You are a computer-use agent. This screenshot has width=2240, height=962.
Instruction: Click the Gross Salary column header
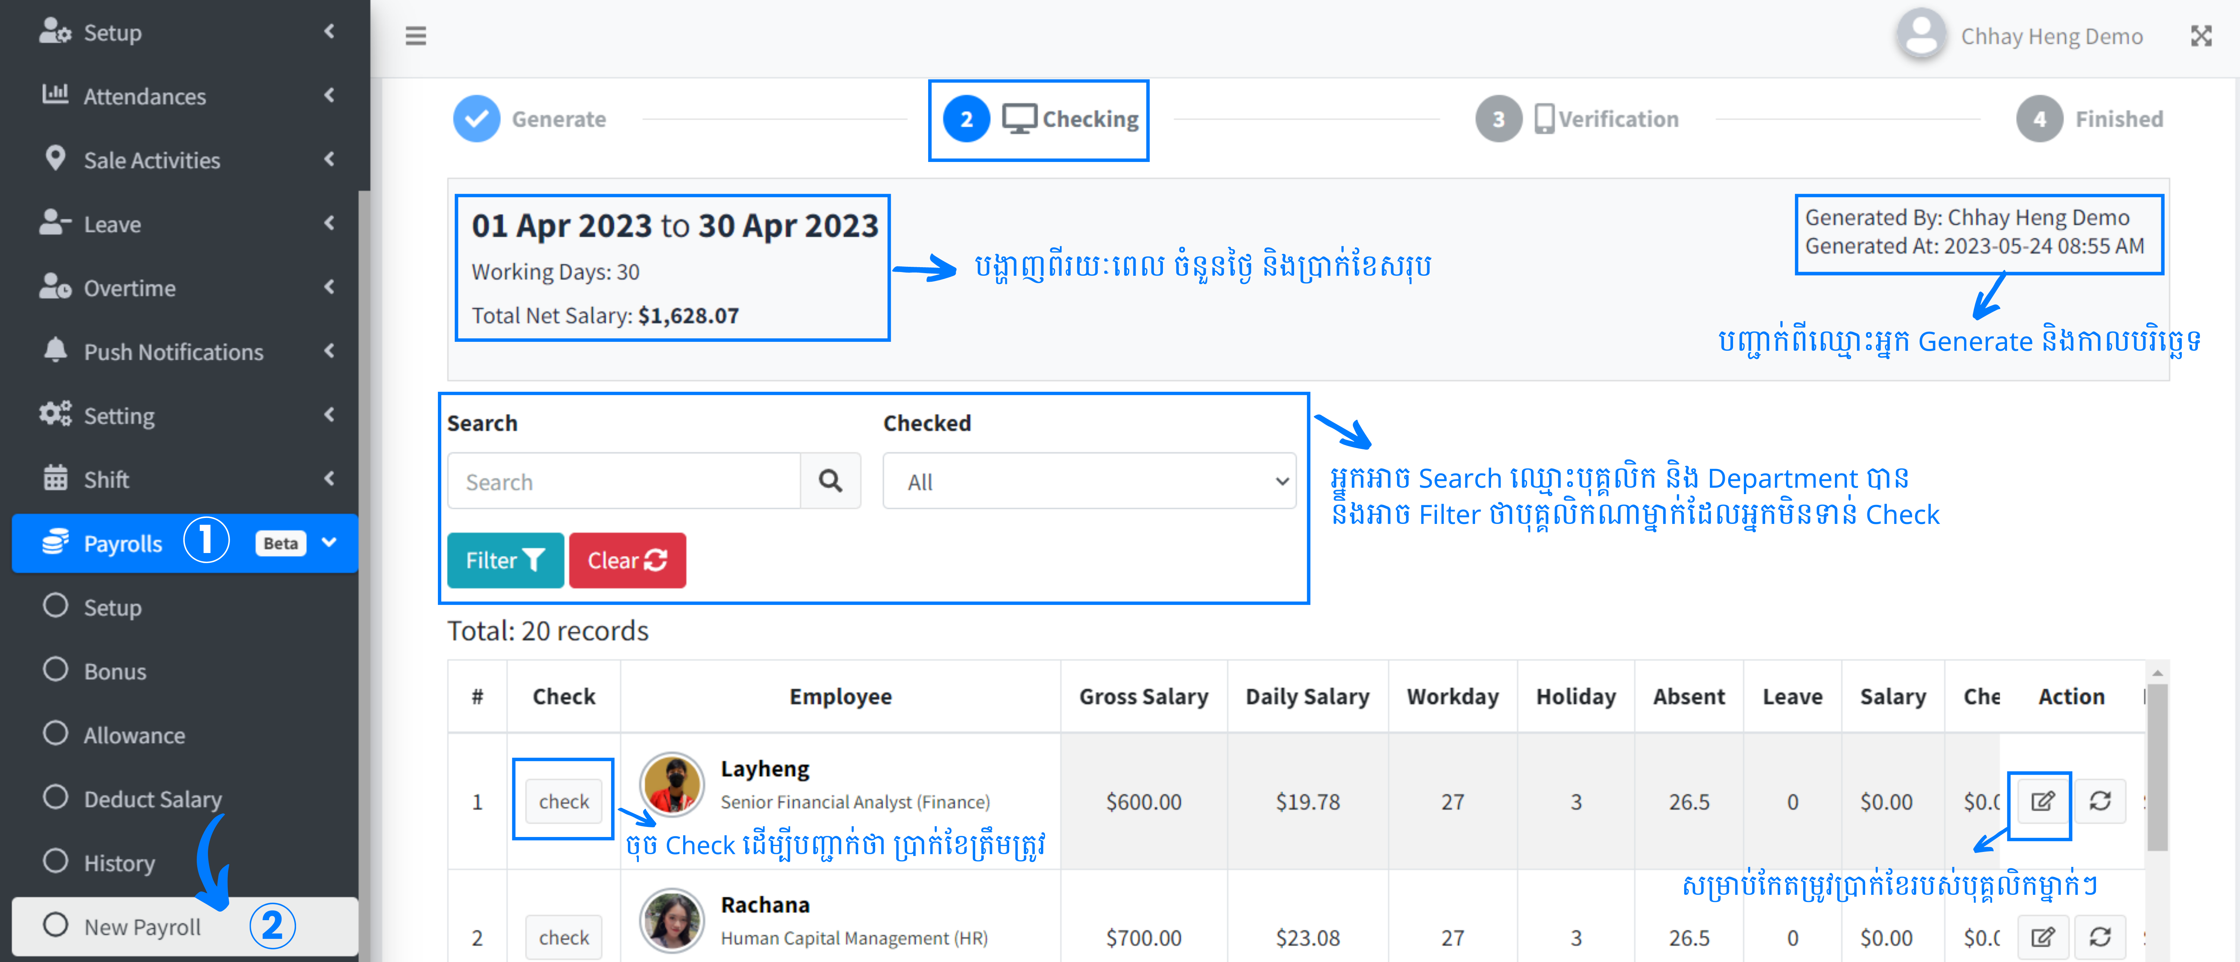point(1144,696)
